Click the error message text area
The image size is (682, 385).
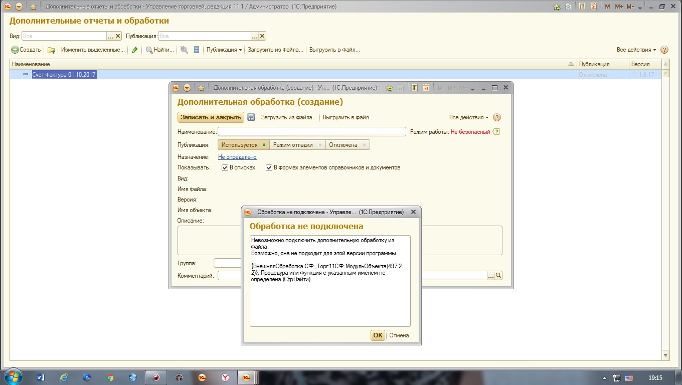pos(330,281)
